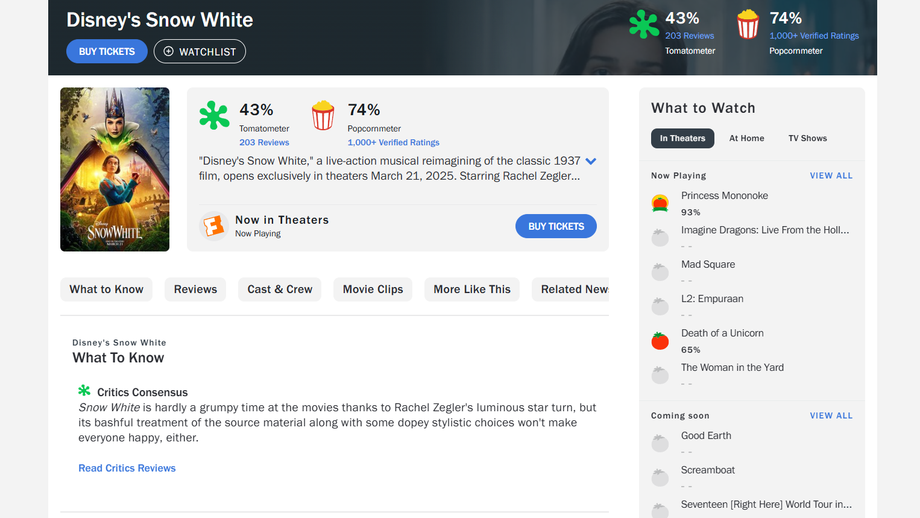Click the grey tomato icon for Imagine Dragons
This screenshot has height=518, width=920.
[x=660, y=238]
